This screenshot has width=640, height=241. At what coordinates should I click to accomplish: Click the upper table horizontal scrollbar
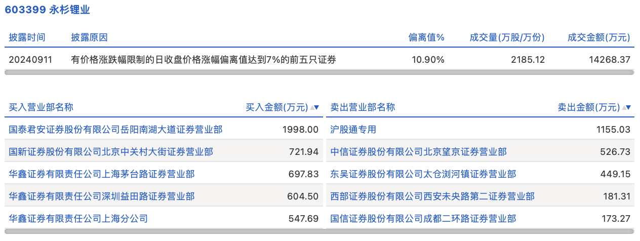point(319,72)
